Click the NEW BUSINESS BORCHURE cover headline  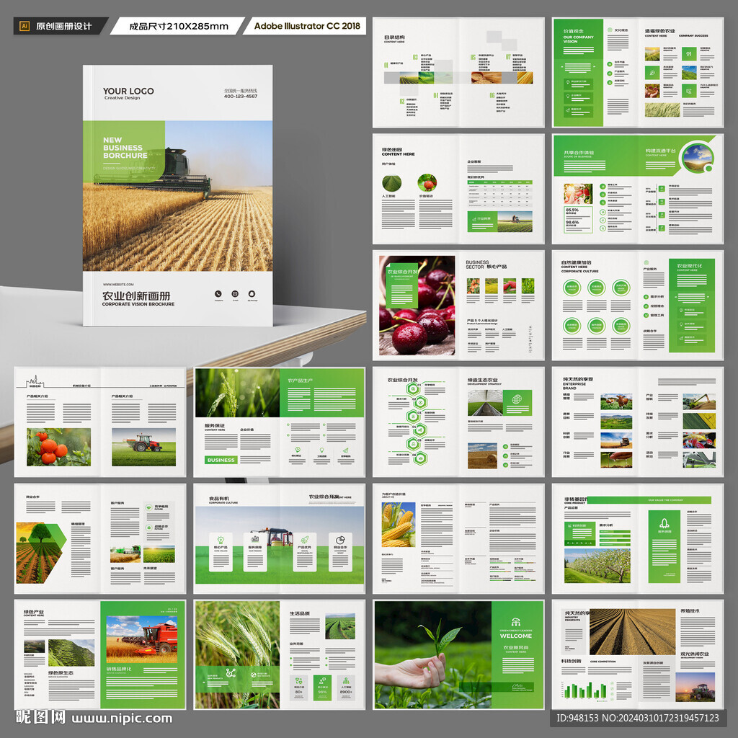click(125, 148)
